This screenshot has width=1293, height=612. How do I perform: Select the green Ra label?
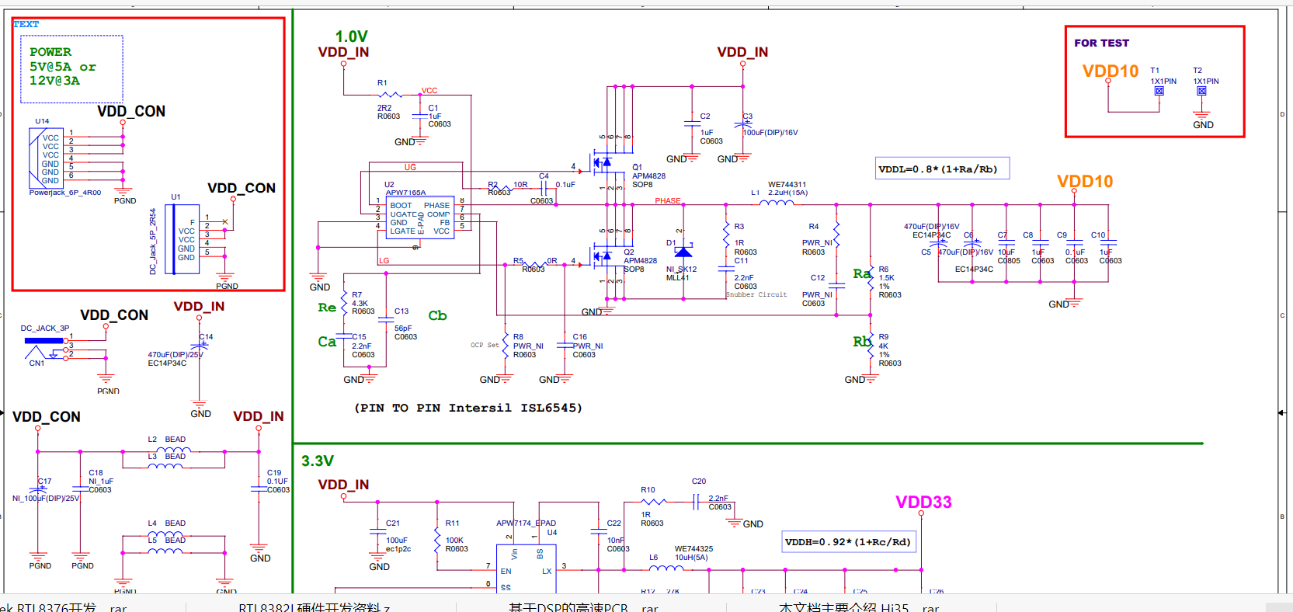861,273
